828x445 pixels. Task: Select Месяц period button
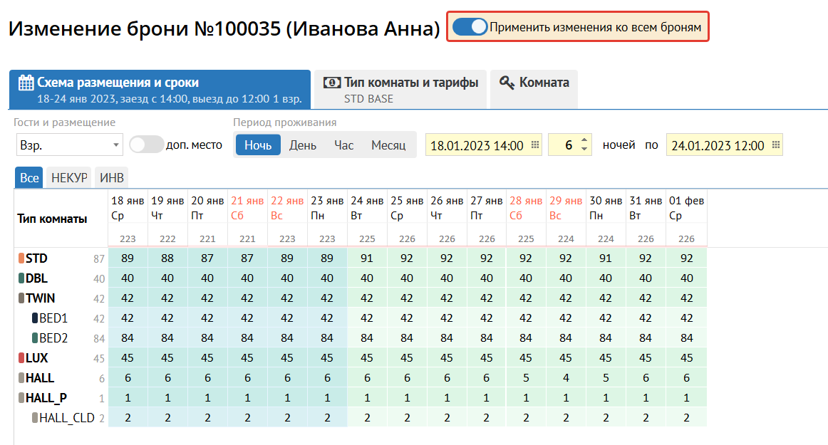click(388, 145)
